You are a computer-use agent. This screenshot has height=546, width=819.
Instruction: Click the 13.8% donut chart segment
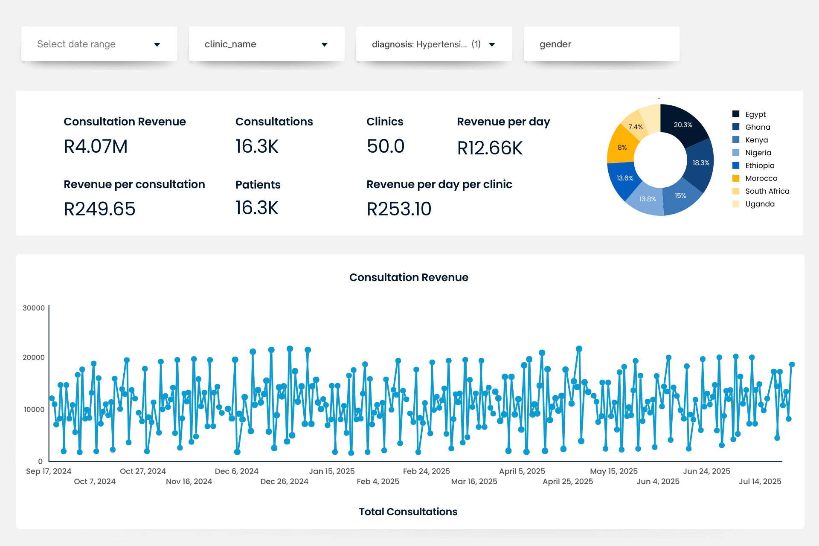click(647, 199)
